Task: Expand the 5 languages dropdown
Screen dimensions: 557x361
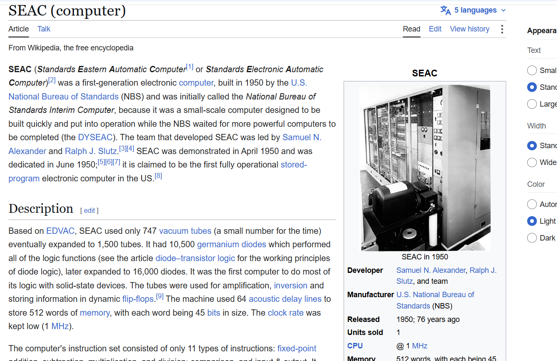Action: [x=480, y=10]
